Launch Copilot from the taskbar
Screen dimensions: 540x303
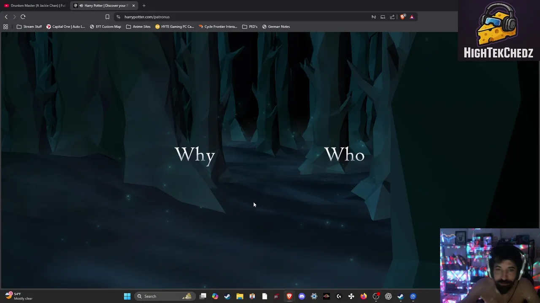coord(215,296)
